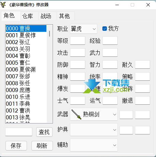Click first value box right of 武器
The image size is (156, 157).
(126, 115)
